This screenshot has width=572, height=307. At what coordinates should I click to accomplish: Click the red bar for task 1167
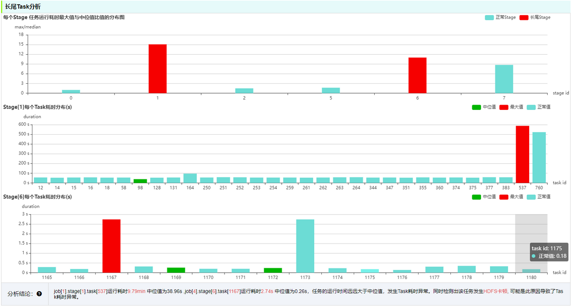point(112,246)
